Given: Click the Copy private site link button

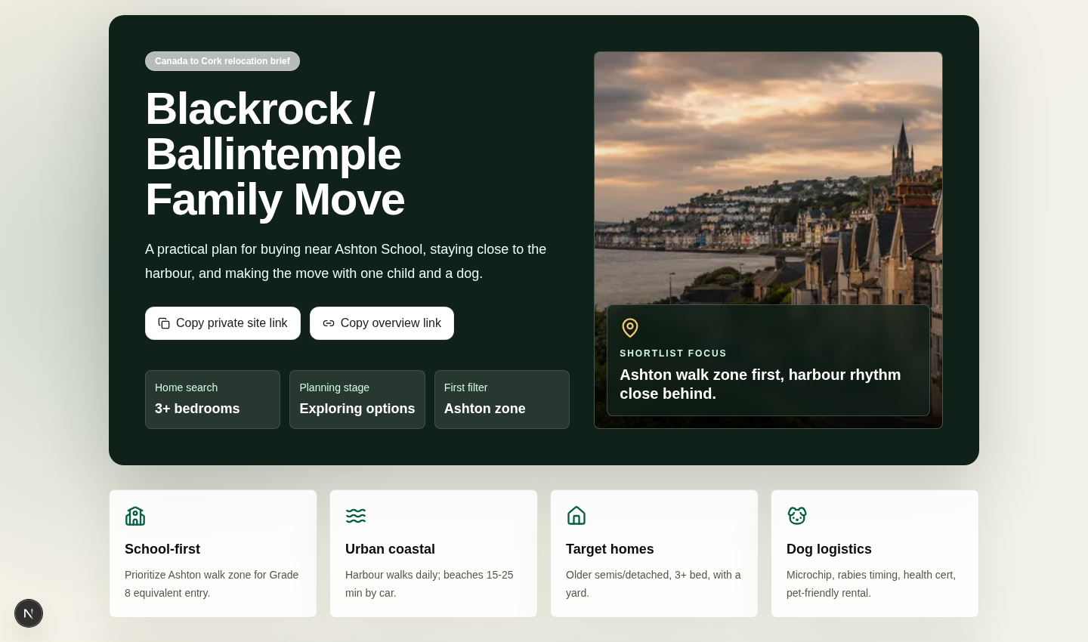Looking at the screenshot, I should click(x=223, y=323).
